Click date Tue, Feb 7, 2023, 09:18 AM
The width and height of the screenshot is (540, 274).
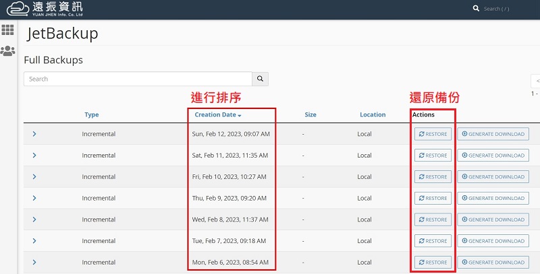[229, 241]
